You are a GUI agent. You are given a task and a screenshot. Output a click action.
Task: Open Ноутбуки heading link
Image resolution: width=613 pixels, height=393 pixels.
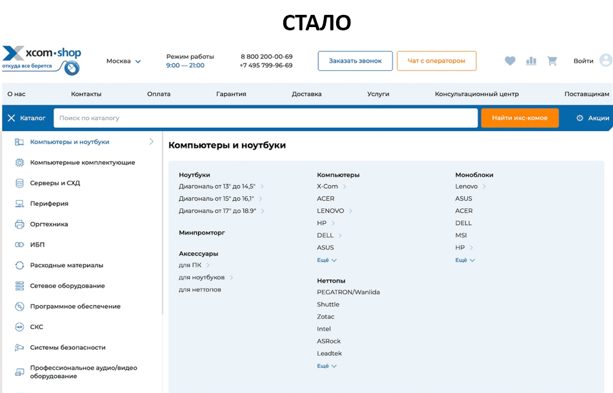click(194, 175)
